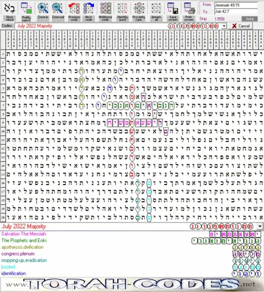Viewport: 264px width, 292px height.
Task: Open the lower July 2022 Majority dropdown
Action: pyautogui.click(x=260, y=226)
